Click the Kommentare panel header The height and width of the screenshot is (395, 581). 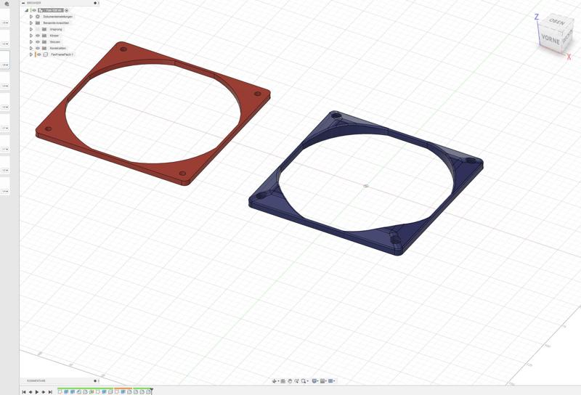click(36, 380)
